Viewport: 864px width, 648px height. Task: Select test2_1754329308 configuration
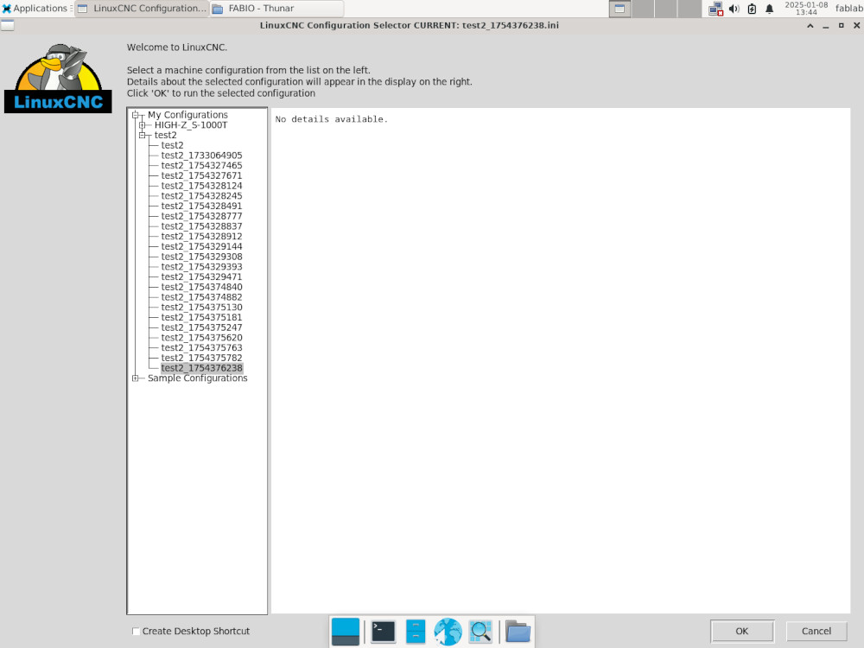coord(201,257)
